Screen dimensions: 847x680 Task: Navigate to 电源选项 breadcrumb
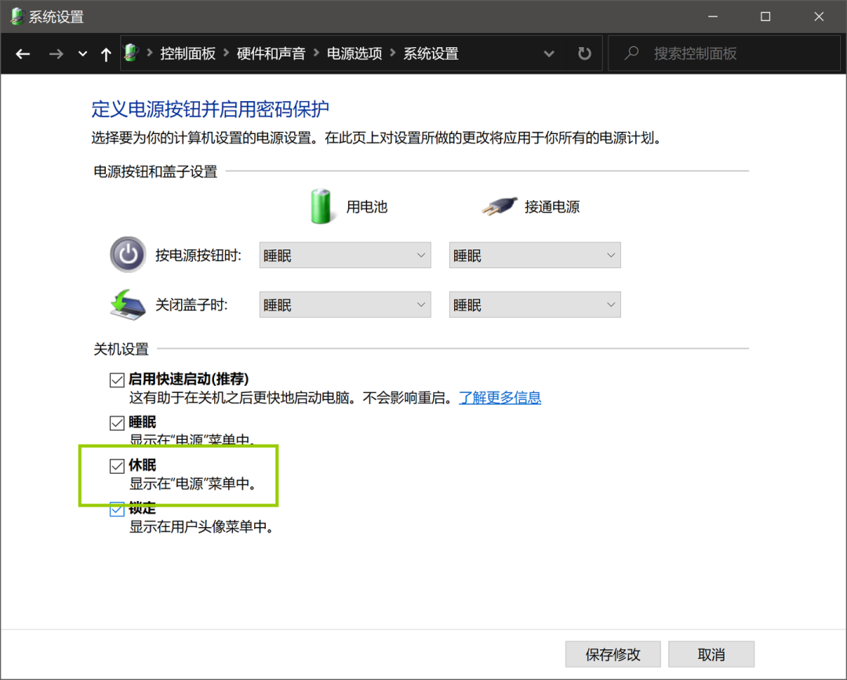[354, 53]
